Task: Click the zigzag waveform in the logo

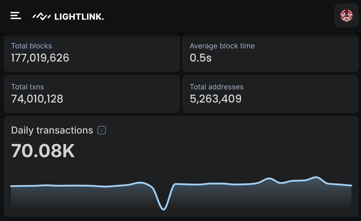Action: [41, 16]
